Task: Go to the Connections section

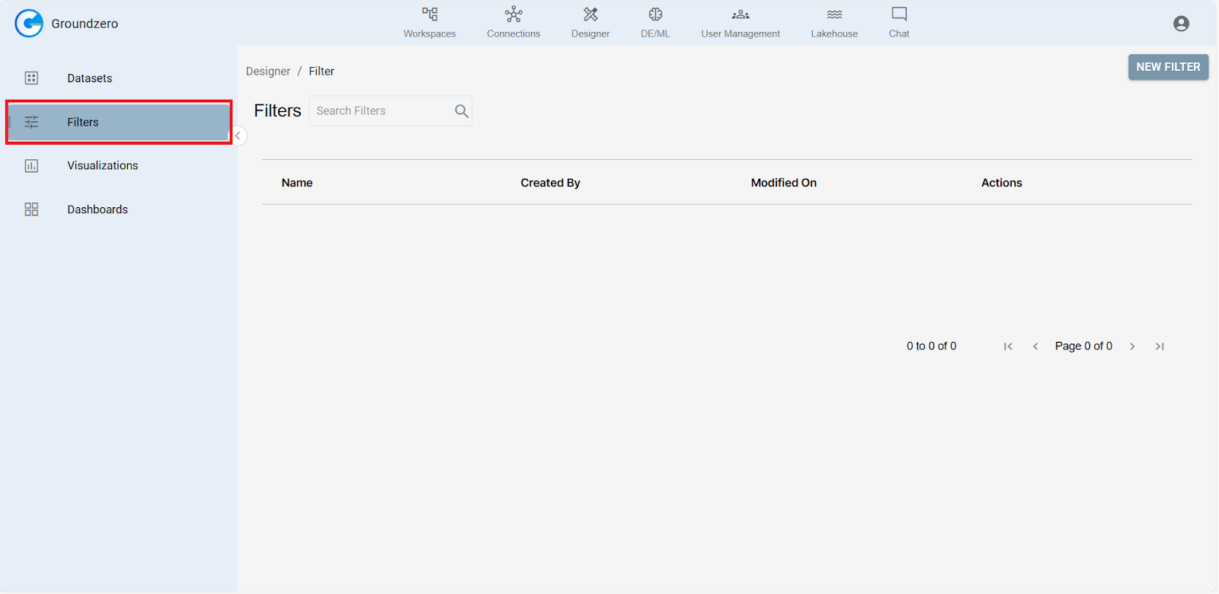Action: (x=514, y=22)
